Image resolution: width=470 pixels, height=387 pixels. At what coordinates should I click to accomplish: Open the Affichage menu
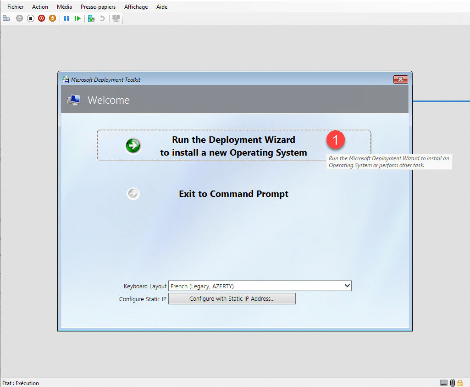pyautogui.click(x=136, y=7)
